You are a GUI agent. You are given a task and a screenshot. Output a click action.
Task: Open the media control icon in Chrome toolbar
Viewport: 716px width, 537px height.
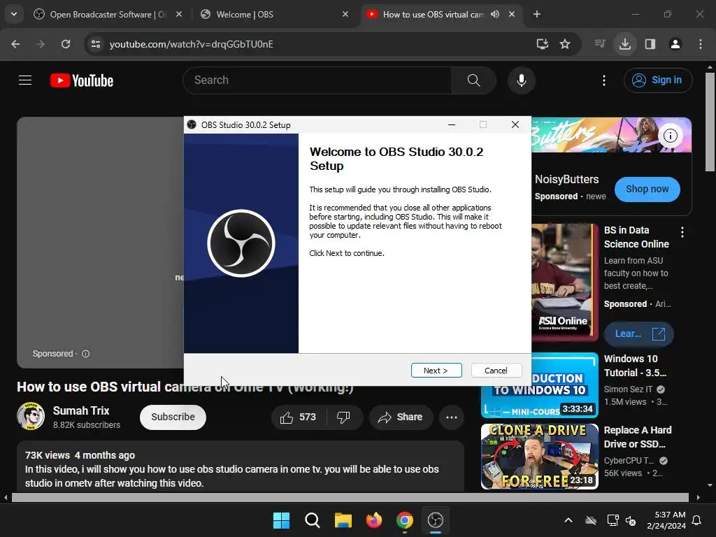(x=600, y=44)
